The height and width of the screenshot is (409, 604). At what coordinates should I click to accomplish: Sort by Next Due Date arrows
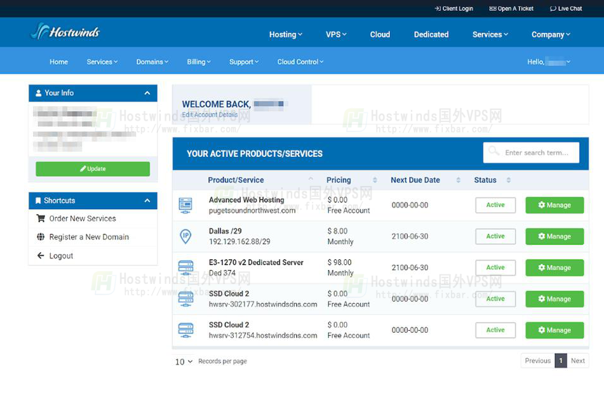[x=459, y=180]
